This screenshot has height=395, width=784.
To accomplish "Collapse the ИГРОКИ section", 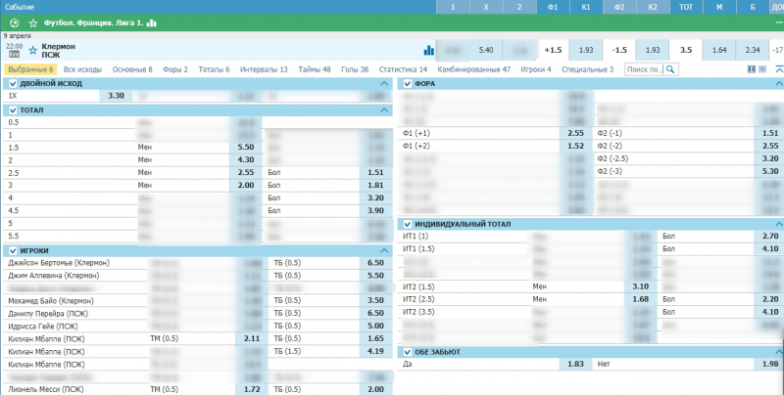I will 383,250.
